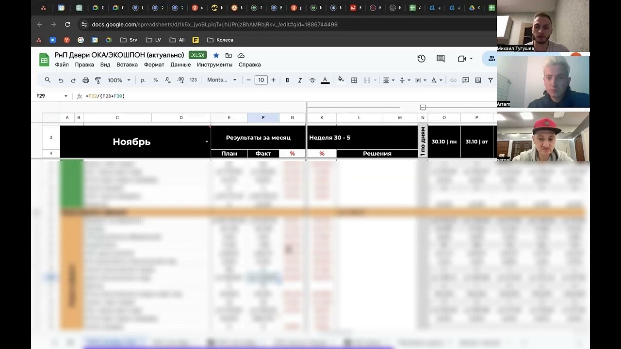Click the Google Sheets home logo
621x349 pixels.
pos(44,60)
